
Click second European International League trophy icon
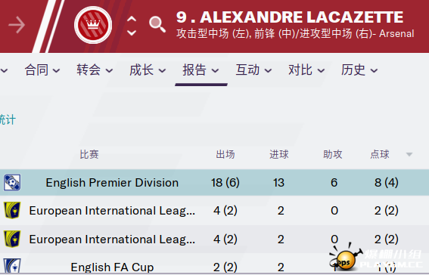point(12,239)
